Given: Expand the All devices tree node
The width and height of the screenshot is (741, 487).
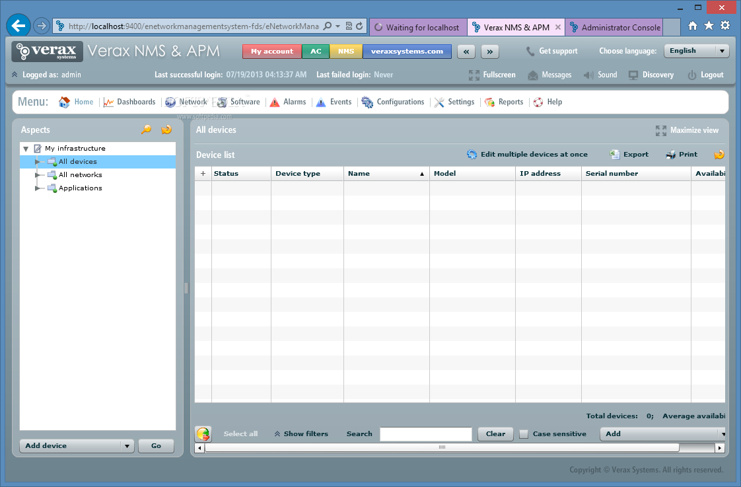Looking at the screenshot, I should [38, 162].
